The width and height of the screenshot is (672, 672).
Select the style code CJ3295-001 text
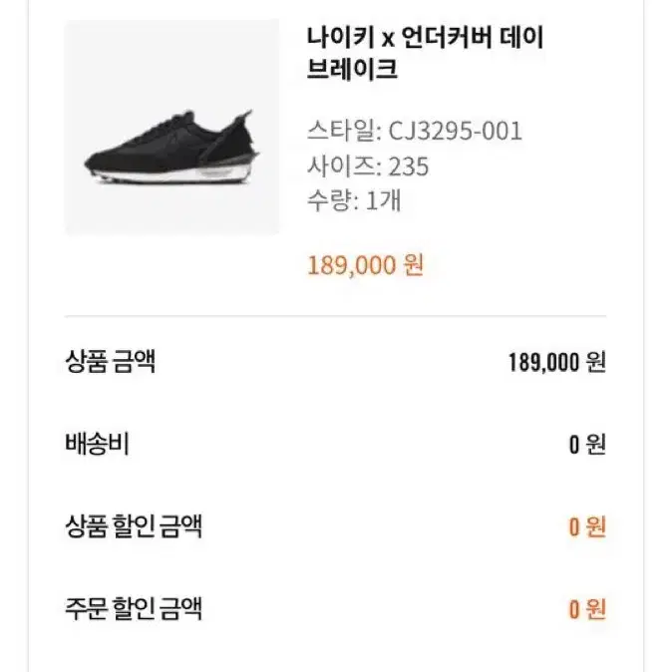455,131
